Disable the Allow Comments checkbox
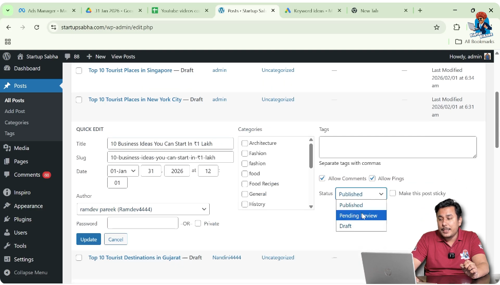Image resolution: width=500 pixels, height=285 pixels. pos(322,179)
